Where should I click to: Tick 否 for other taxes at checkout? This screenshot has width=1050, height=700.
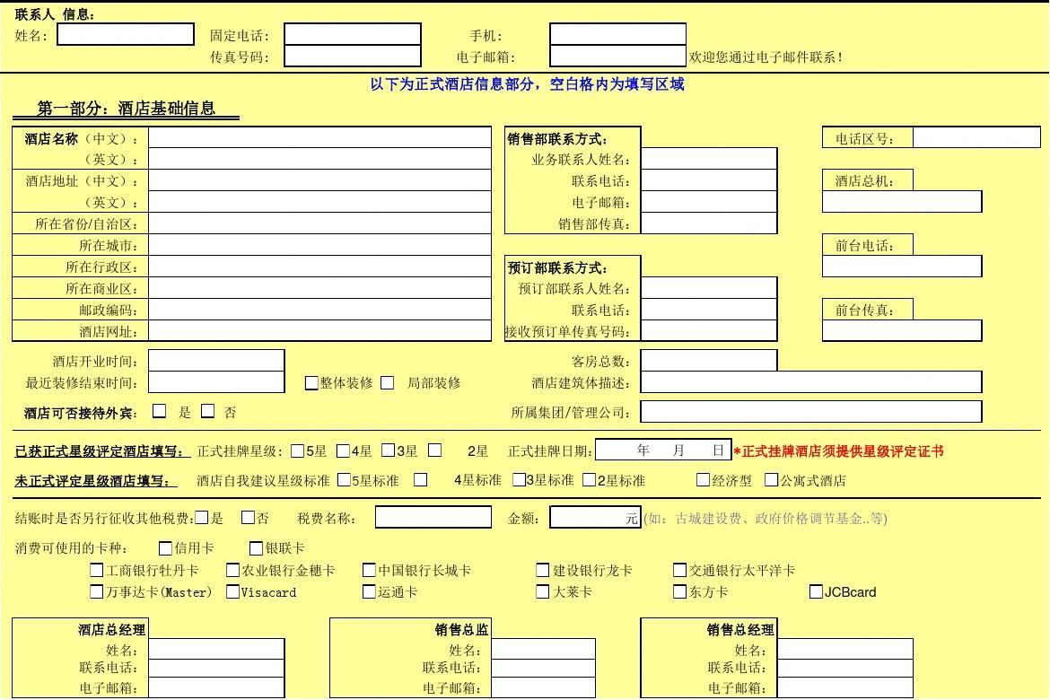[248, 517]
